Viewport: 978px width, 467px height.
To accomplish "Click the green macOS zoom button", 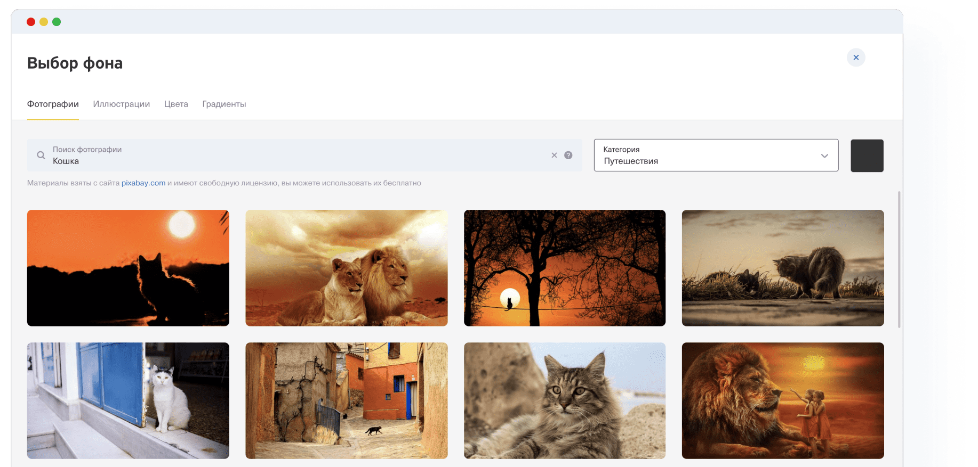I will [57, 22].
